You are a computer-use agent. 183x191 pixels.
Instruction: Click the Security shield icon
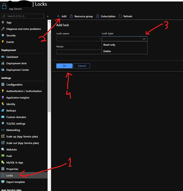3,35
